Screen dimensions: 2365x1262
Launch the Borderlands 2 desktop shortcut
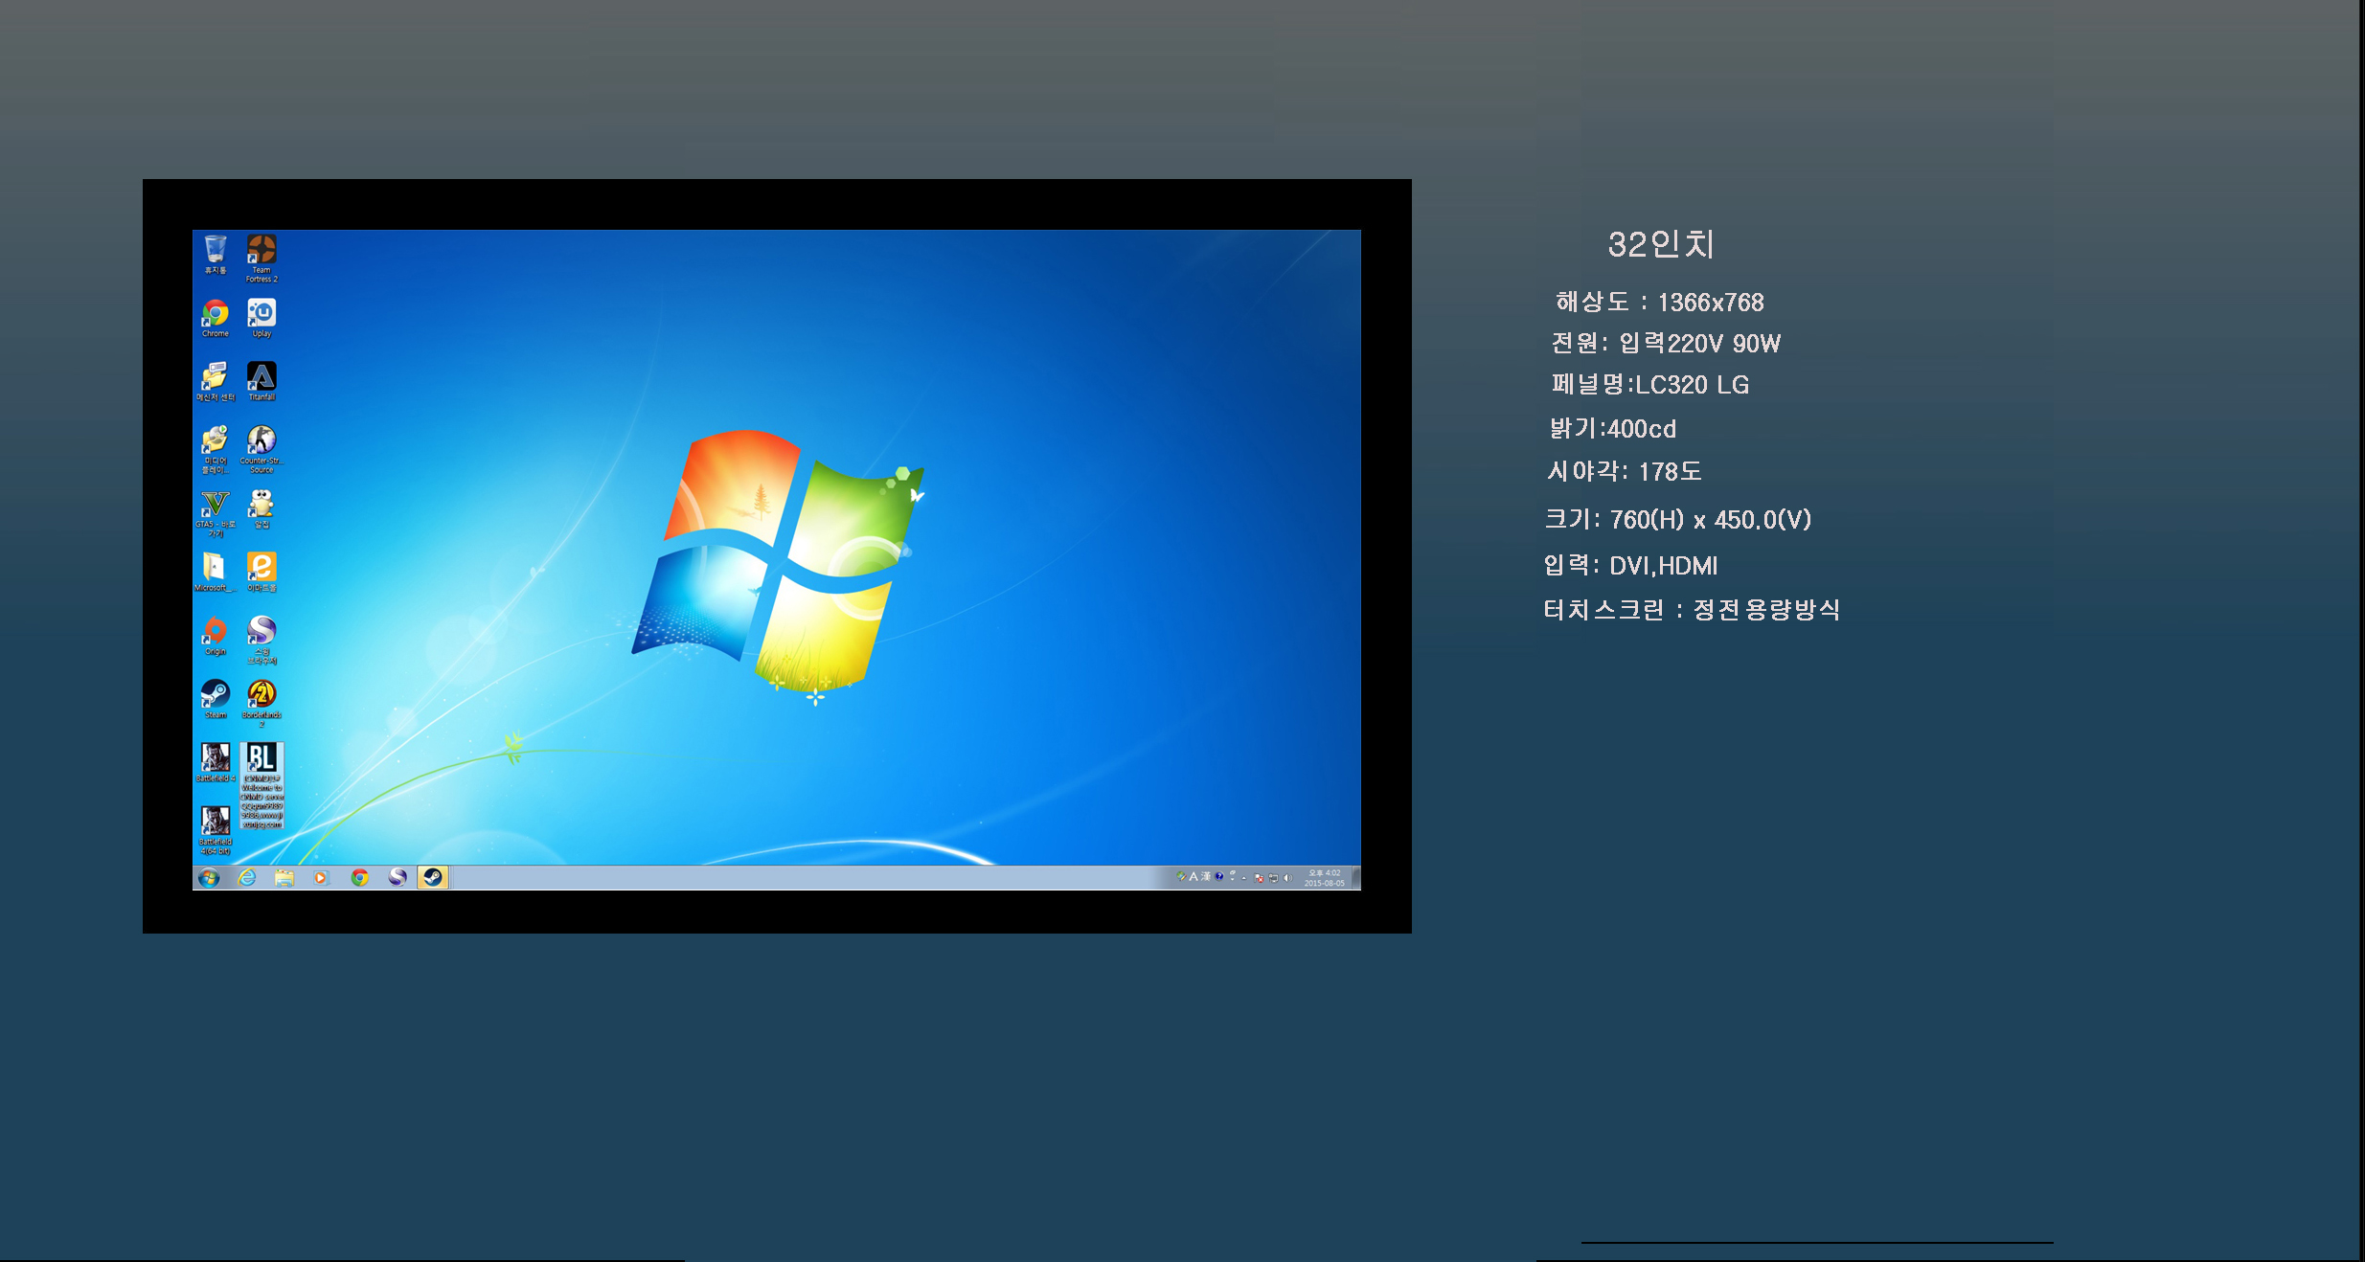262,704
